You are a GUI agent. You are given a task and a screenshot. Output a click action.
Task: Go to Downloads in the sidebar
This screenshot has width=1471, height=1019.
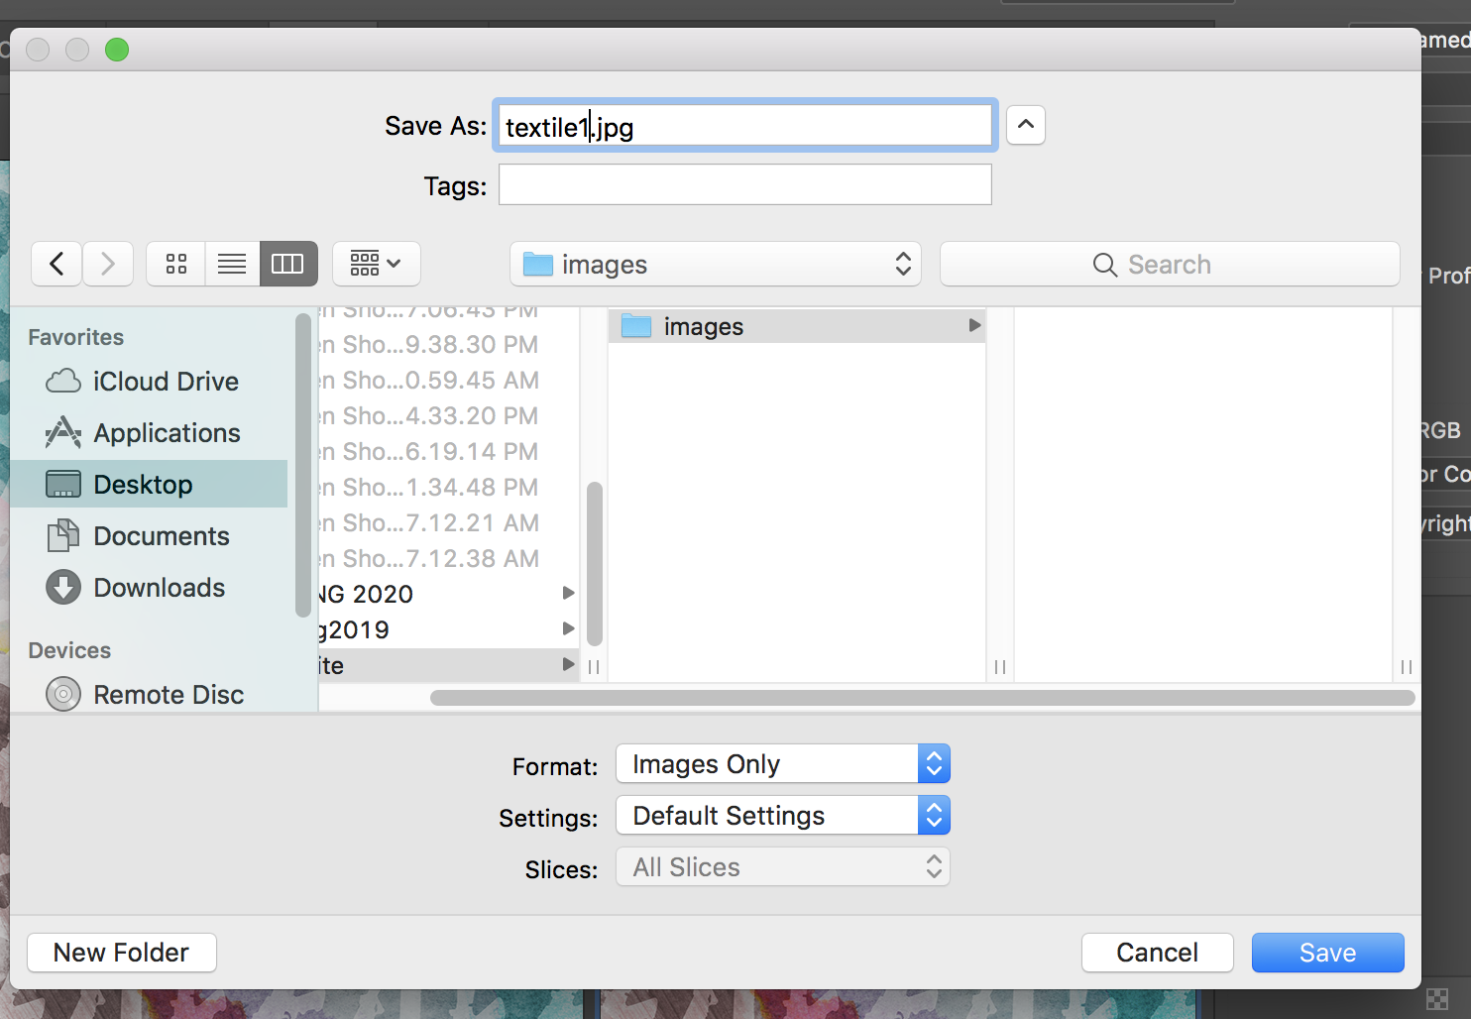pos(159,588)
